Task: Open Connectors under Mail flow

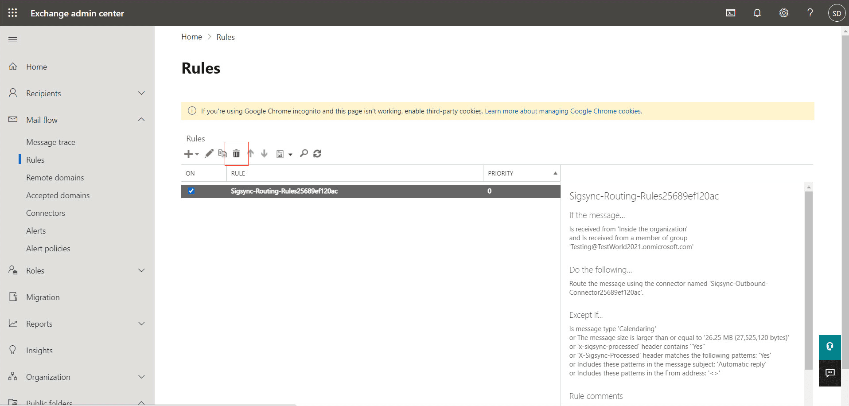Action: pos(46,213)
